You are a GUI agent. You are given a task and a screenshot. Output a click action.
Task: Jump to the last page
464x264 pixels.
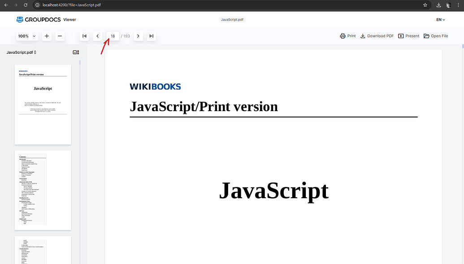151,36
